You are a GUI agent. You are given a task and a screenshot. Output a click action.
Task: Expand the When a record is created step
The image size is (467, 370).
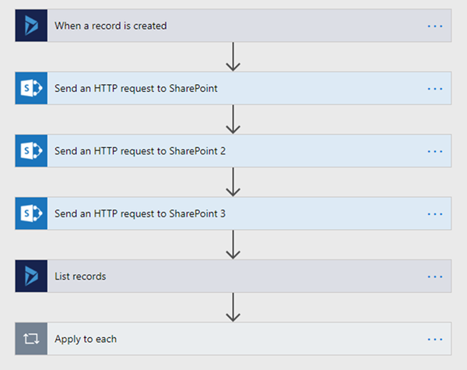click(111, 26)
